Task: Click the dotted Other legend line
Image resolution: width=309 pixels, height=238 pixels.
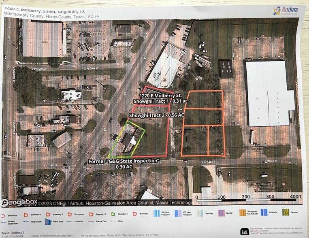Action: pos(113,221)
